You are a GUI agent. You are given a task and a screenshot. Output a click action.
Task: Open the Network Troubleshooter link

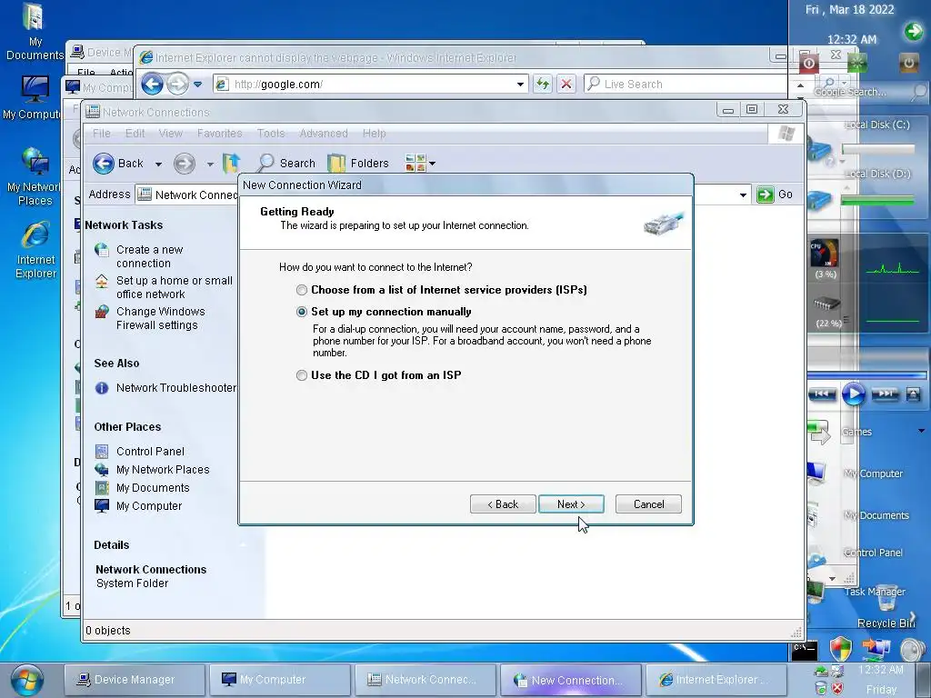pyautogui.click(x=175, y=387)
